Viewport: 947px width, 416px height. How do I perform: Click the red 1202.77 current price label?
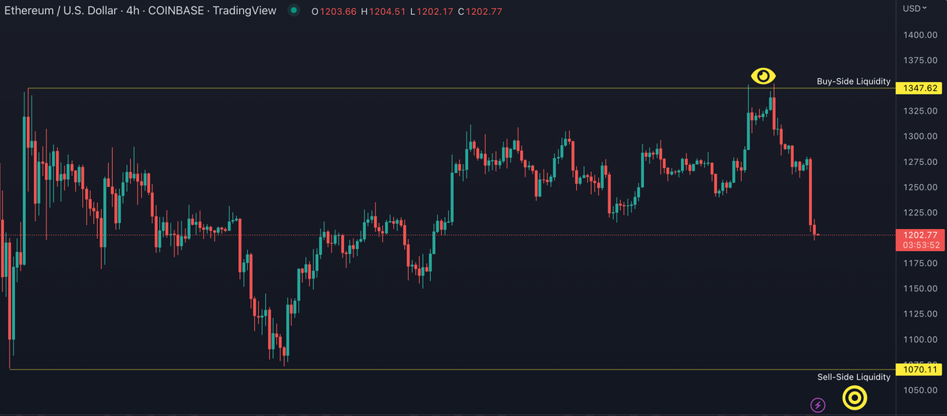point(922,235)
